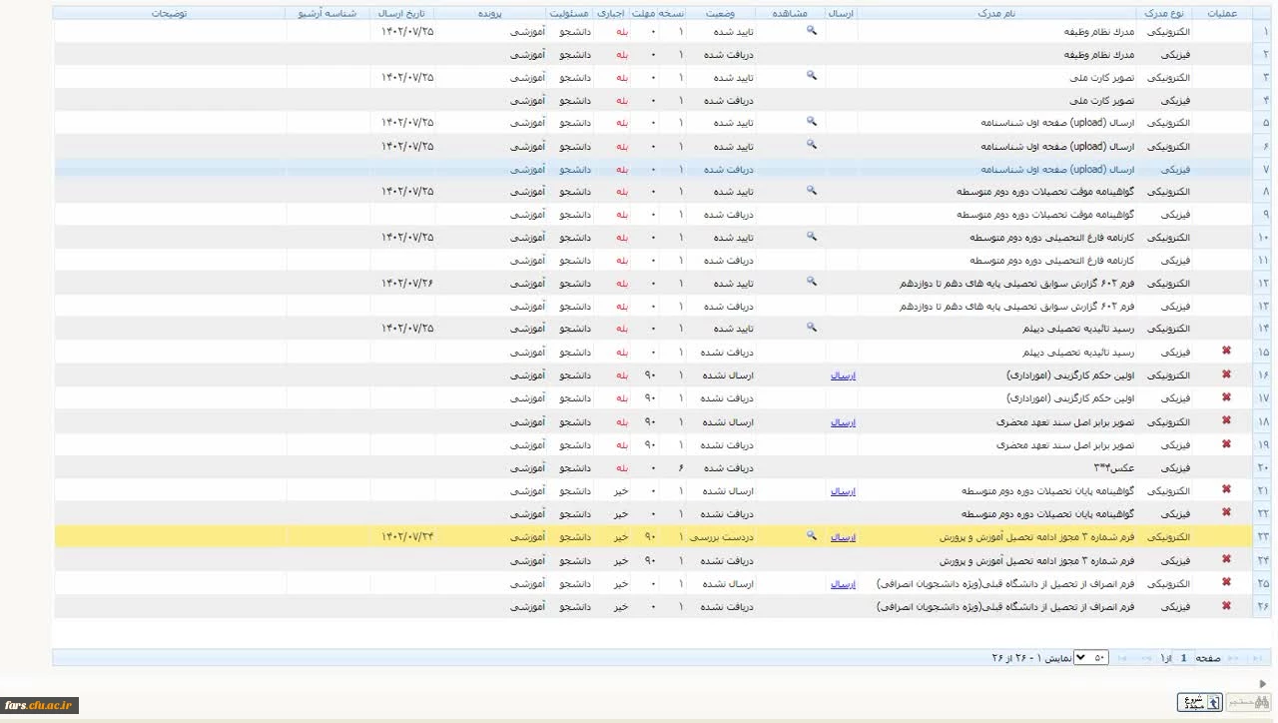Click the red X icon for row 21
The height and width of the screenshot is (723, 1278).
click(1226, 490)
